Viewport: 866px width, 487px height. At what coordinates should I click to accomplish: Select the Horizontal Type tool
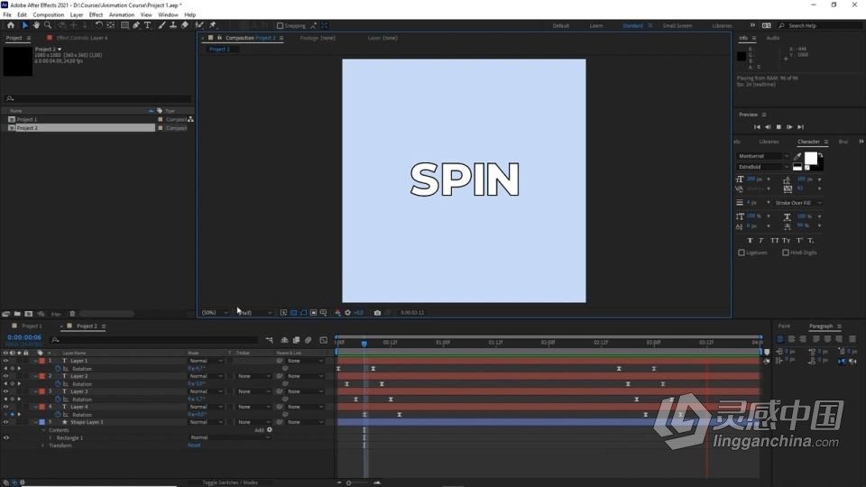click(x=147, y=25)
